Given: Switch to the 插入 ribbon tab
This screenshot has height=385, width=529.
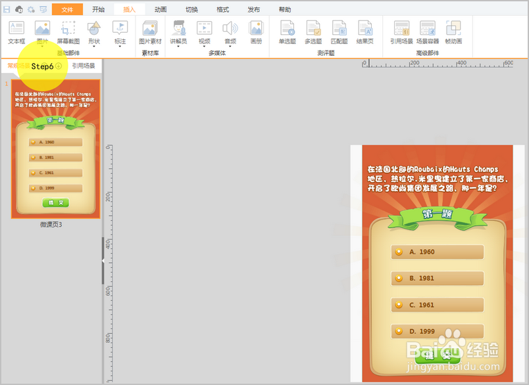Looking at the screenshot, I should pos(129,9).
